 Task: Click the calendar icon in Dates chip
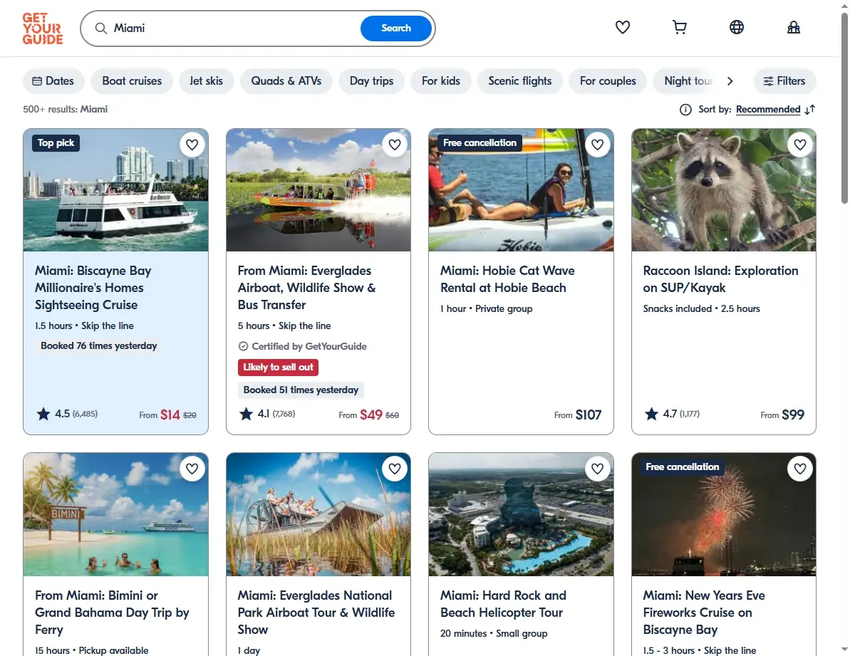pyautogui.click(x=37, y=81)
